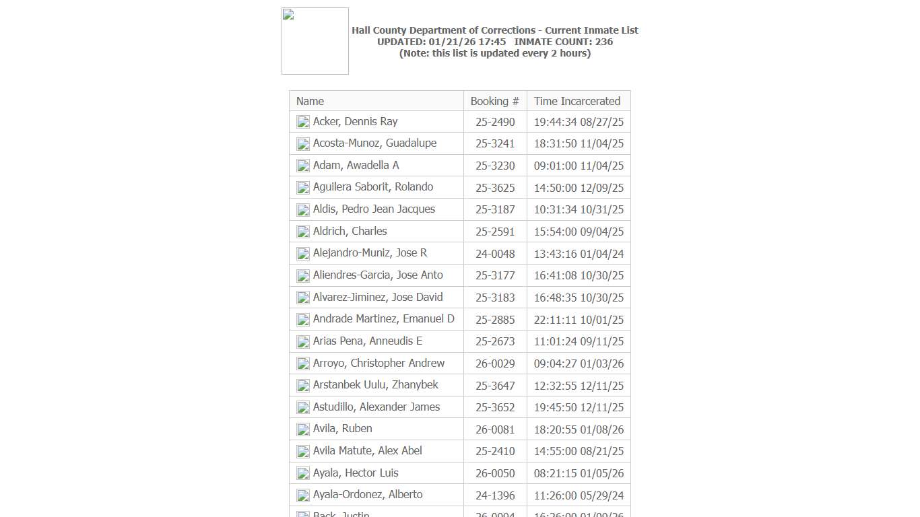Click the photo icon beside Astudillo, Alexander James
The image size is (920, 517).
(x=302, y=407)
